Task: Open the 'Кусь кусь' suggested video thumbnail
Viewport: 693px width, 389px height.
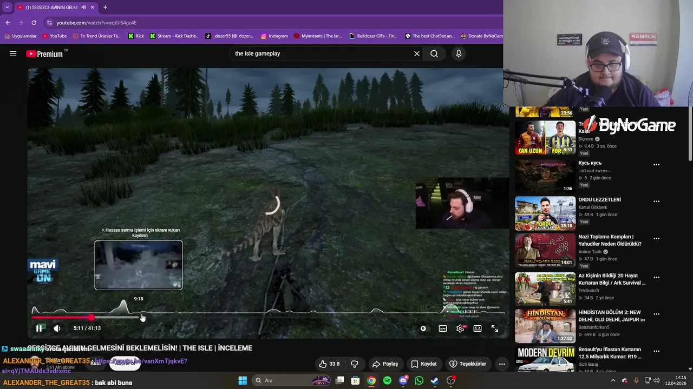Action: [545, 176]
